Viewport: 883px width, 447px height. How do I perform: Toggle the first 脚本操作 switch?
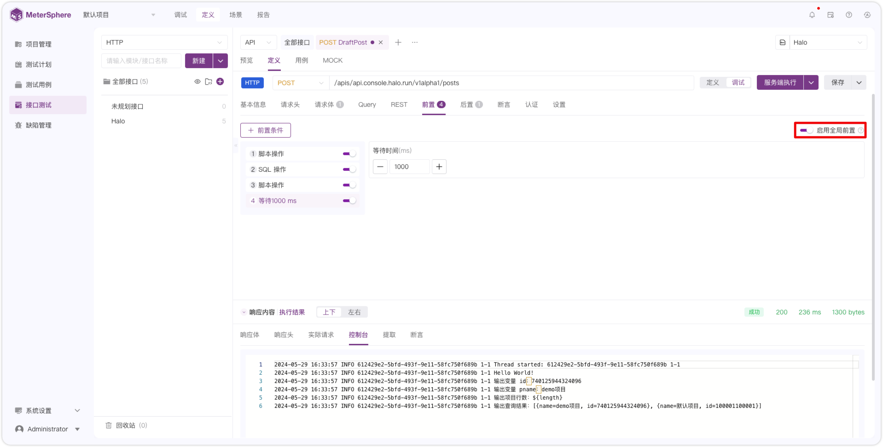click(349, 154)
